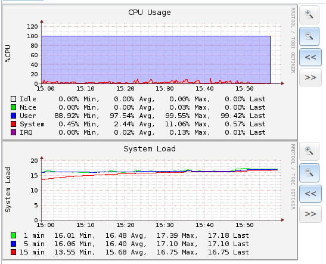Click the purple IRQ legend swatch

(13, 132)
